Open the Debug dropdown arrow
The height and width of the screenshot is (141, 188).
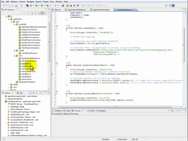click(x=33, y=5)
